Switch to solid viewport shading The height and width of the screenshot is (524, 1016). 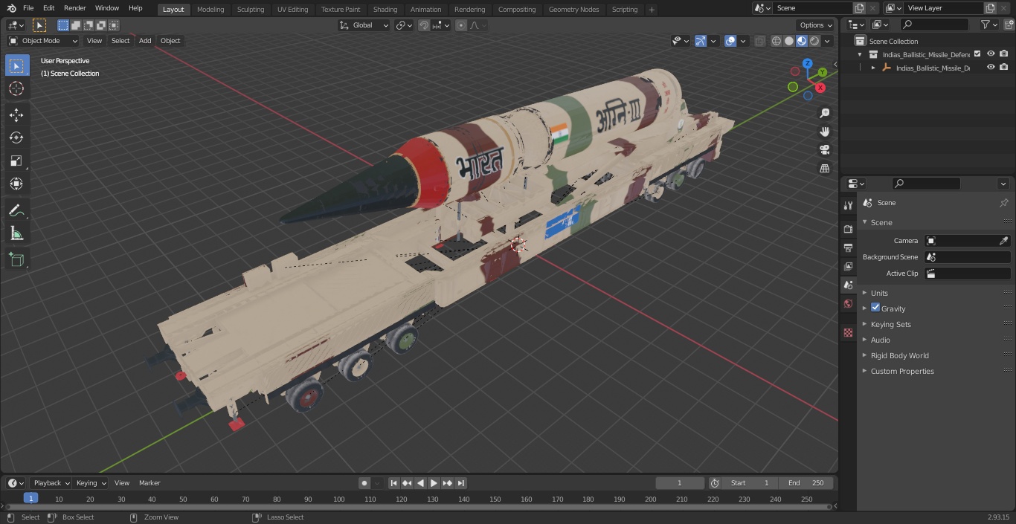789,41
